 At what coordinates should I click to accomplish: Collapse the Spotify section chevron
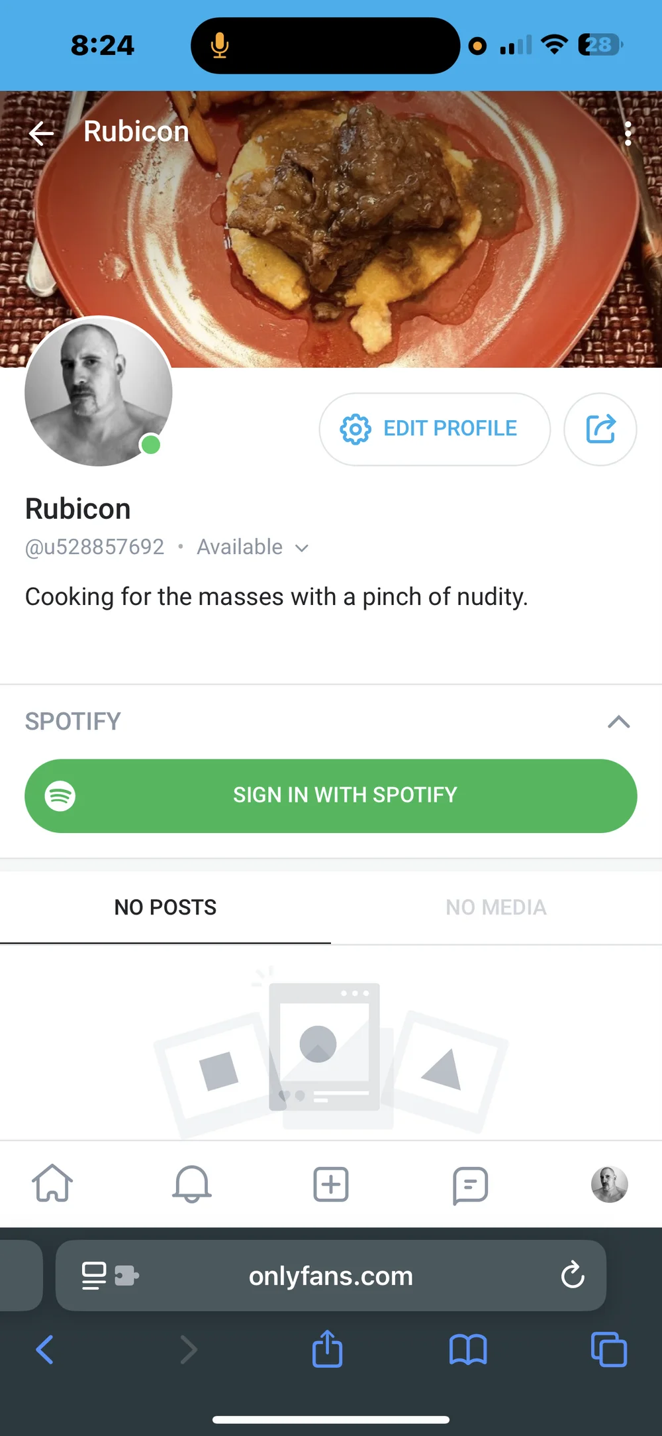click(x=618, y=721)
